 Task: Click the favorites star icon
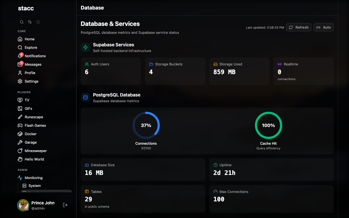pos(38,22)
